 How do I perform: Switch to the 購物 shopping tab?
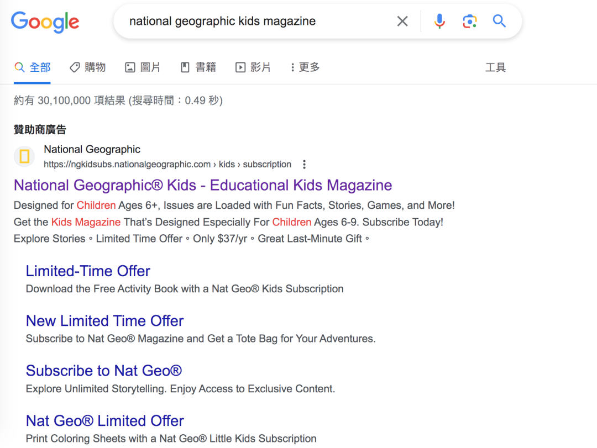pos(87,67)
